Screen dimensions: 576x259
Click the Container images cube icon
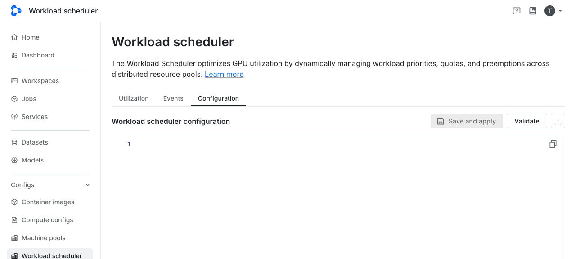14,202
